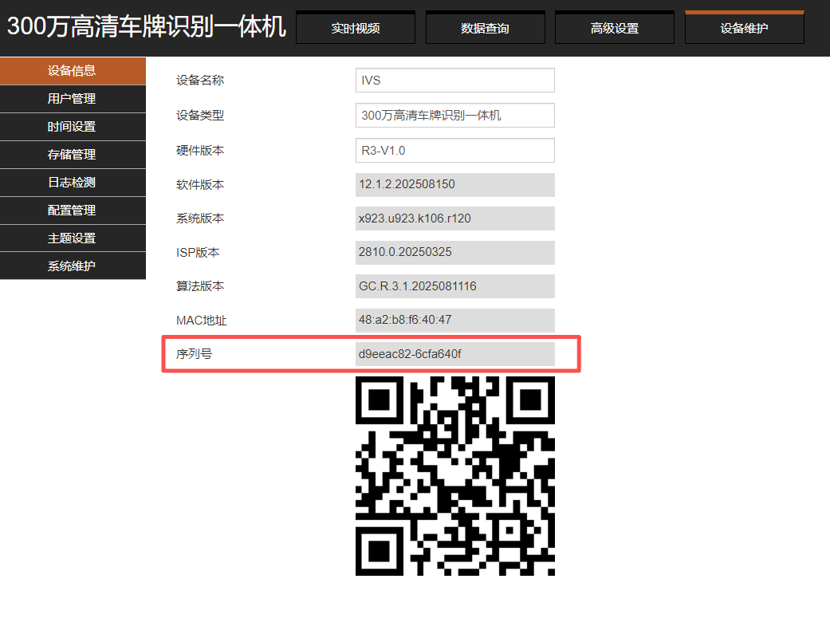Image resolution: width=830 pixels, height=626 pixels.
Task: Open the 实时视频 tab
Action: coord(355,29)
